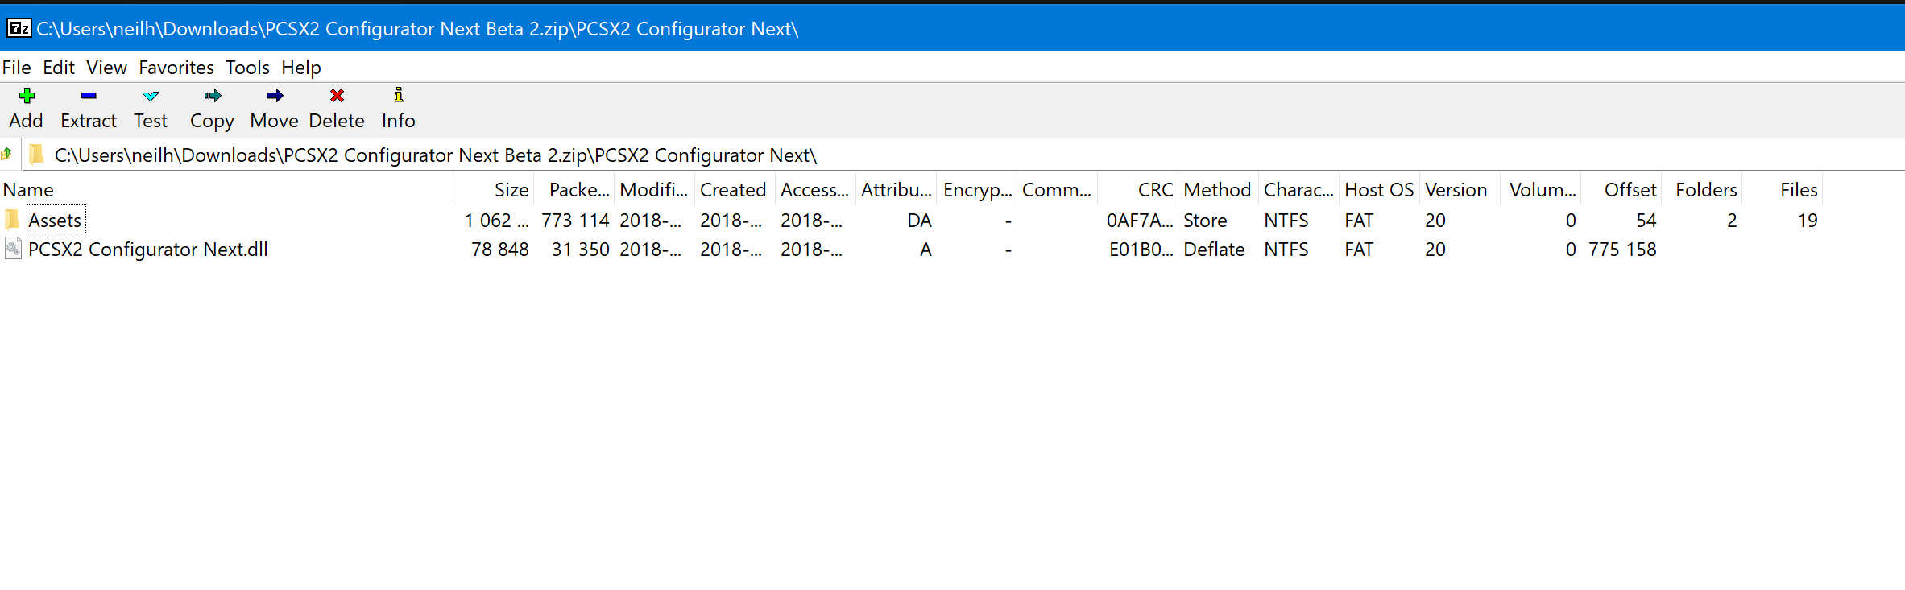Sort by the Encrypted column header
This screenshot has width=1905, height=590.
[976, 190]
